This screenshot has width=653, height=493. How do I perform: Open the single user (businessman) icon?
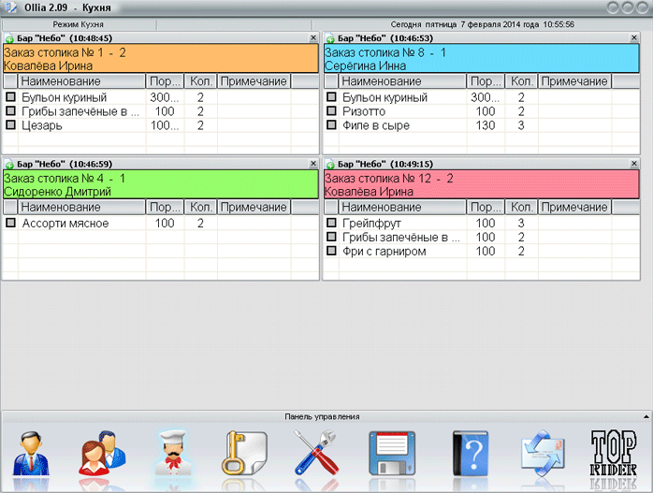pos(31,454)
